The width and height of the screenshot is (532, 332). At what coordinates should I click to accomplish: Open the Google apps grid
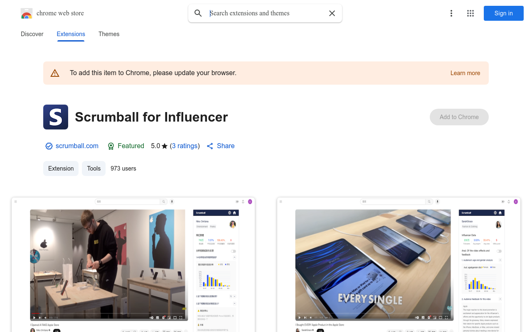[x=470, y=13]
